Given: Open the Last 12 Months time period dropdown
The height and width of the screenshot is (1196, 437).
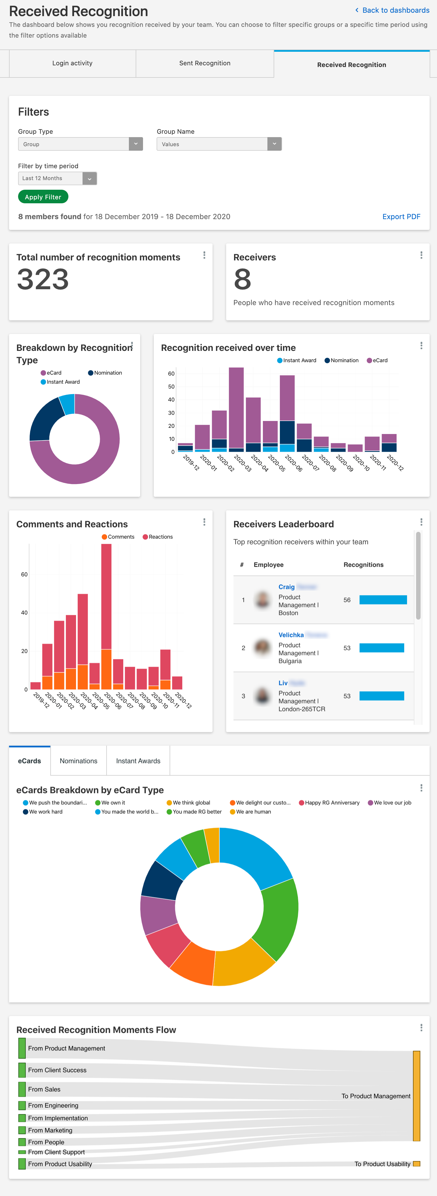Looking at the screenshot, I should click(x=90, y=178).
